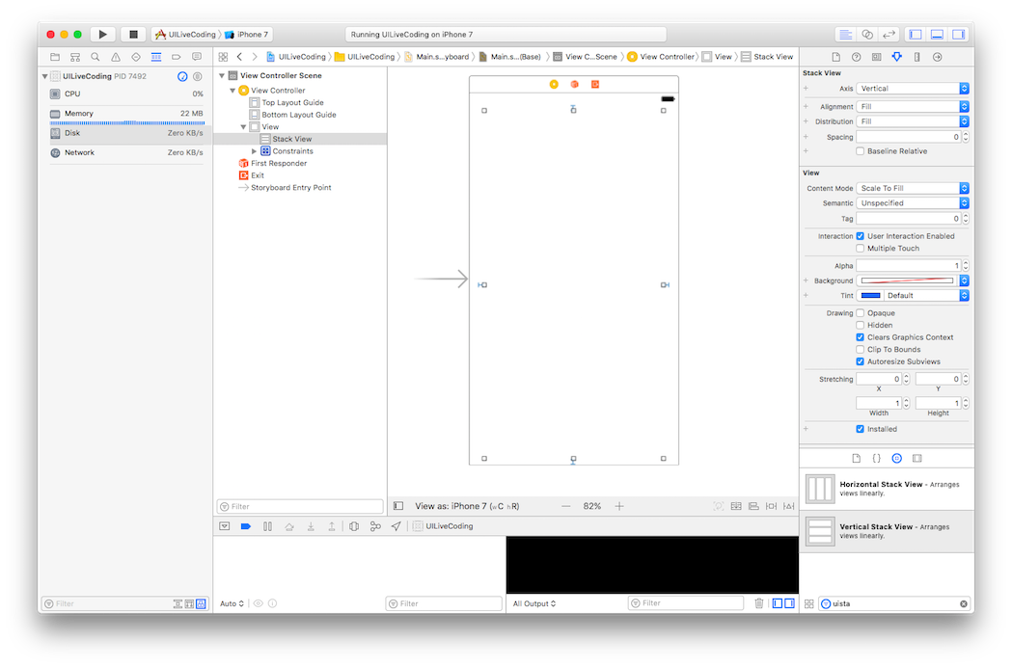Screen dimensions: 1012x667
Task: Click zoom in plus button on canvas
Action: [x=619, y=506]
